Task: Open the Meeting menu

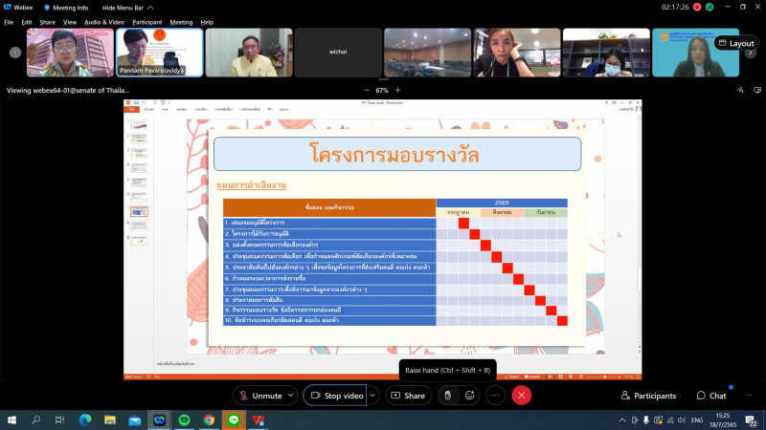Action: [181, 22]
